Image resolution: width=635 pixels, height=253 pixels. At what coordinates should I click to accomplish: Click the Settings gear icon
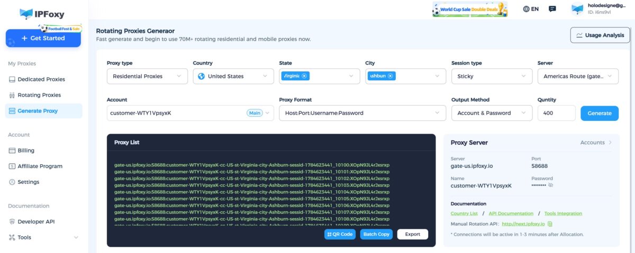[x=13, y=182]
